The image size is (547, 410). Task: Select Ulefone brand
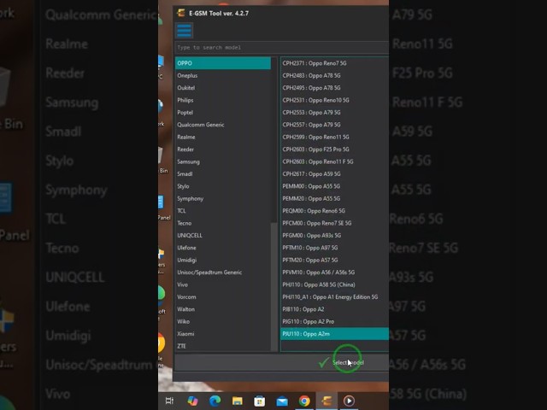pyautogui.click(x=223, y=248)
